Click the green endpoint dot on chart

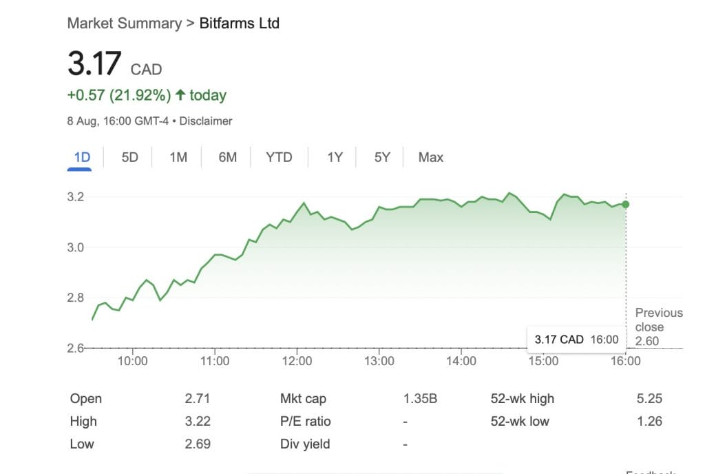625,204
